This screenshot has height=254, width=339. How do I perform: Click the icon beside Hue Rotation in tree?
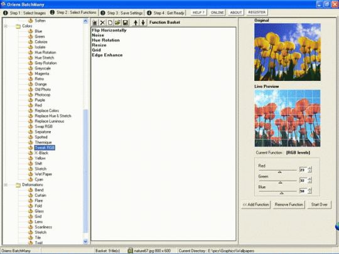tap(31, 52)
